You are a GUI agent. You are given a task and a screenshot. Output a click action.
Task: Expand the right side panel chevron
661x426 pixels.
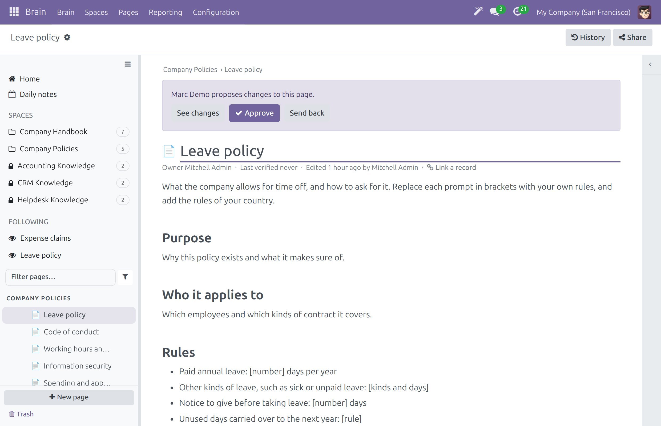coord(650,64)
